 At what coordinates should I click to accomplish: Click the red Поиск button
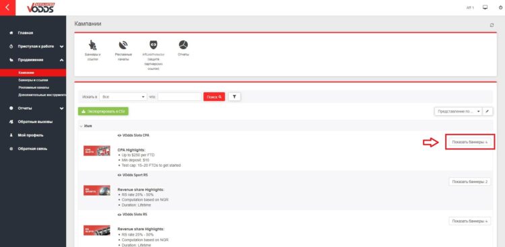point(214,97)
